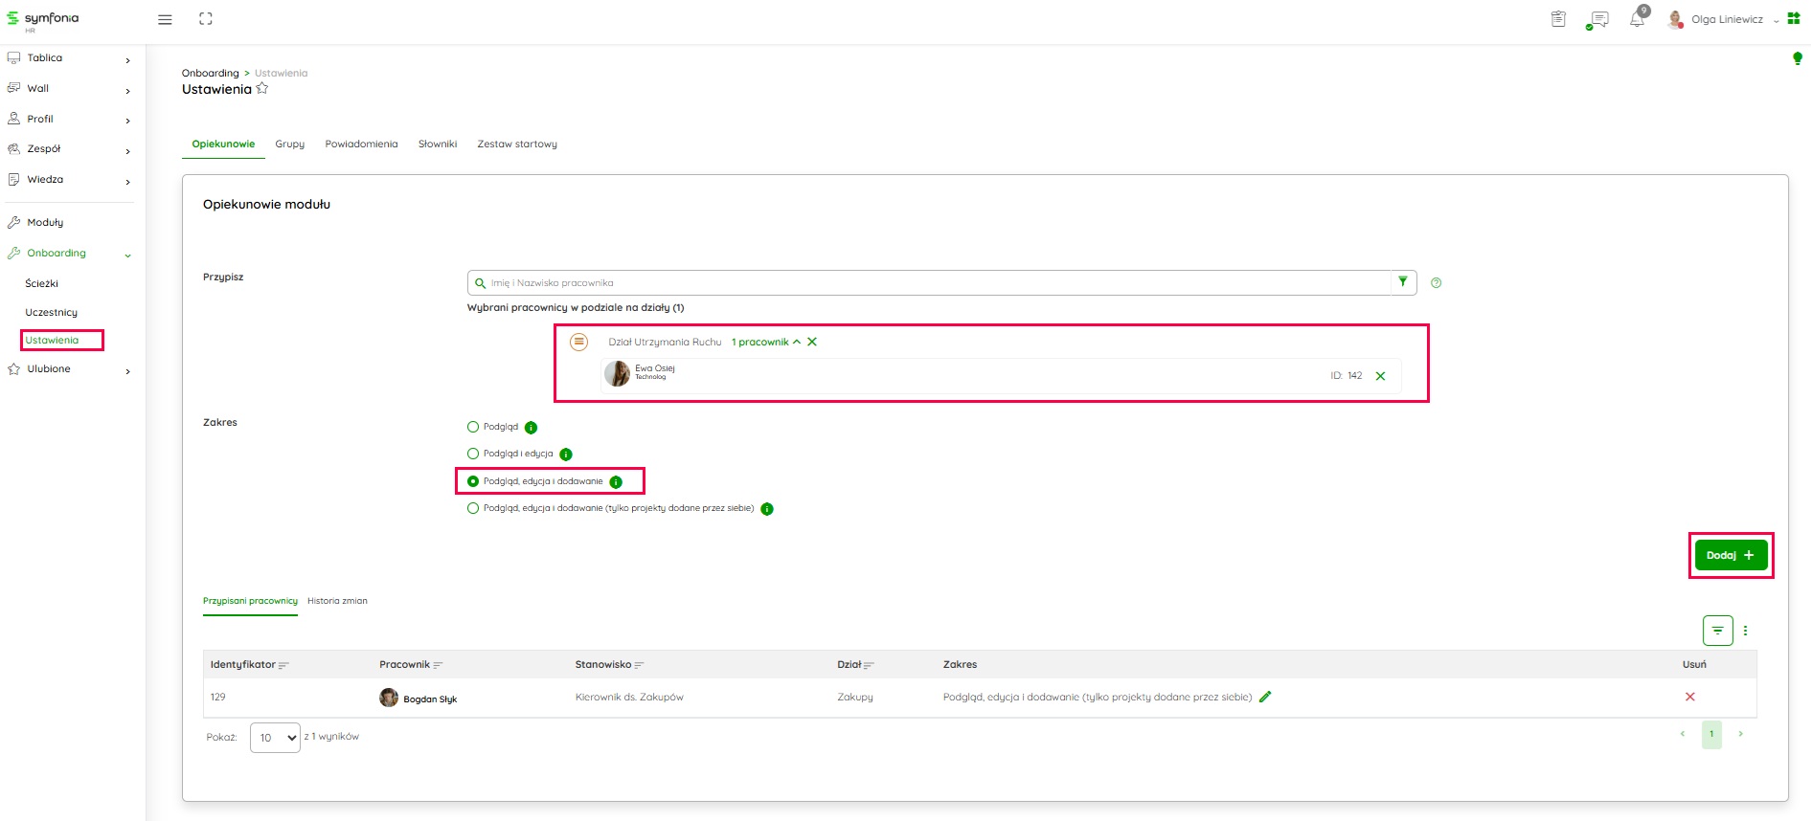Choose scope limited to own projects
1811x821 pixels.
click(x=473, y=509)
